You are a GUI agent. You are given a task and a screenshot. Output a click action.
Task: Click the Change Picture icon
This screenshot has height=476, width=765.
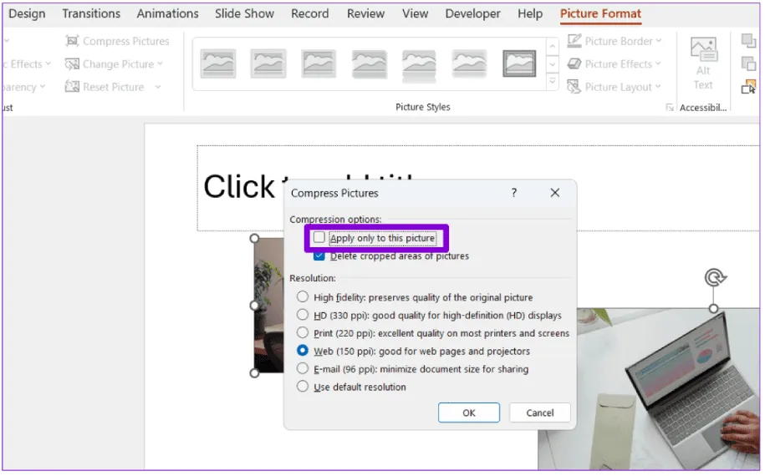[72, 64]
